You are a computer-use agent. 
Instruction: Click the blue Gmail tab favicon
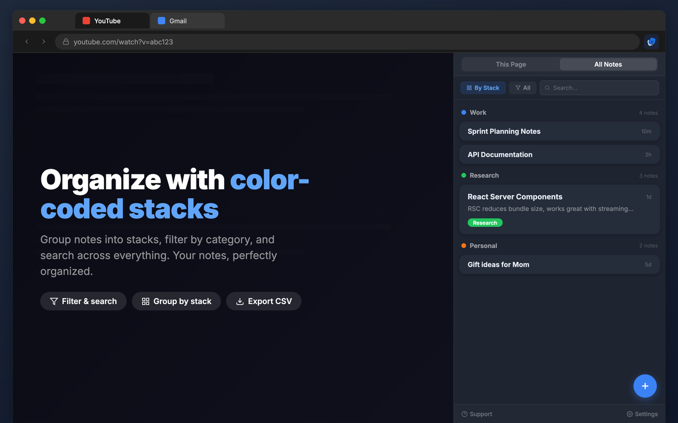point(162,21)
